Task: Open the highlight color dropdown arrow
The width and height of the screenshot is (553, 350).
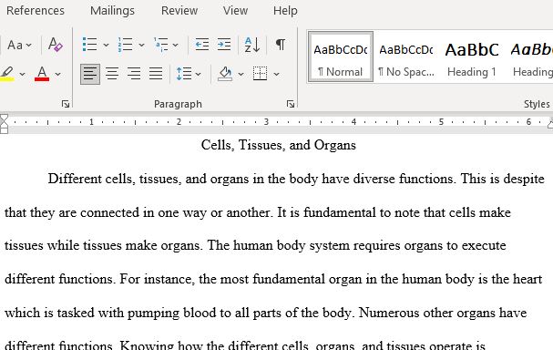Action: click(x=22, y=74)
